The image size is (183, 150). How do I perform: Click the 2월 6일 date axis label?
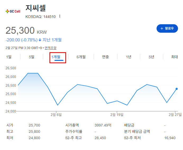pos(56,115)
